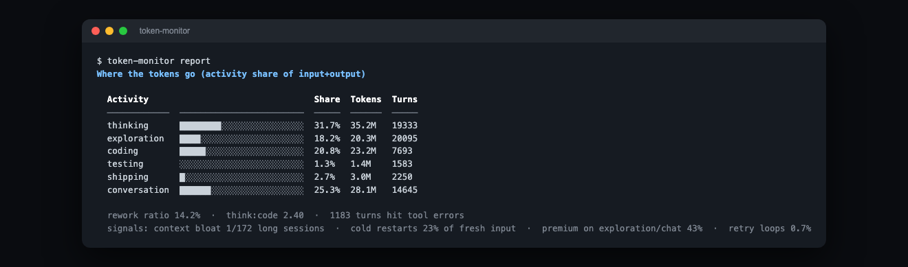Click the yellow minimize window button
The height and width of the screenshot is (267, 908).
tap(109, 31)
